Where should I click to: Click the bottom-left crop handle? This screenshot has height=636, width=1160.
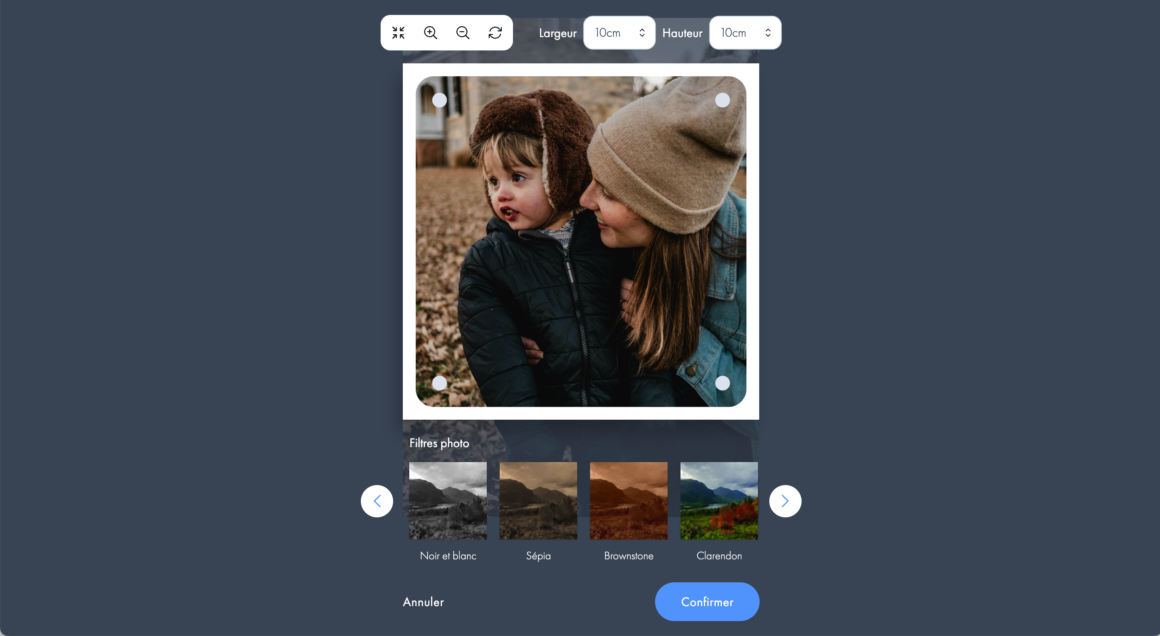point(440,383)
